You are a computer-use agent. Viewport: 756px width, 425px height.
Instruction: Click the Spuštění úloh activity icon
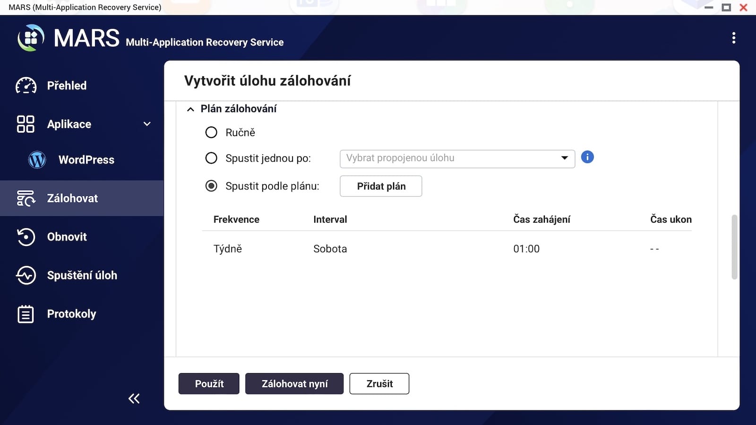tap(26, 275)
